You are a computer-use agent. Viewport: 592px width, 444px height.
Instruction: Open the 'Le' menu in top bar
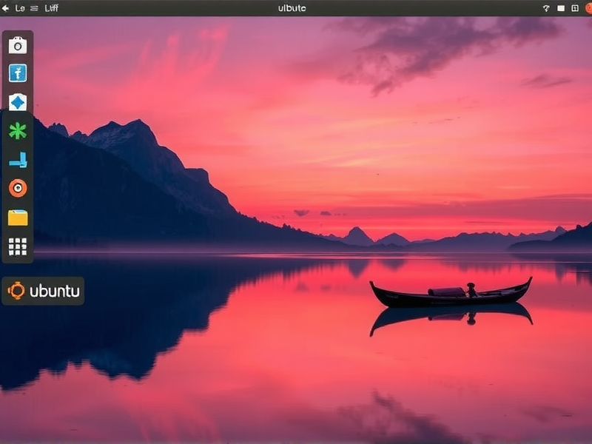(20, 8)
